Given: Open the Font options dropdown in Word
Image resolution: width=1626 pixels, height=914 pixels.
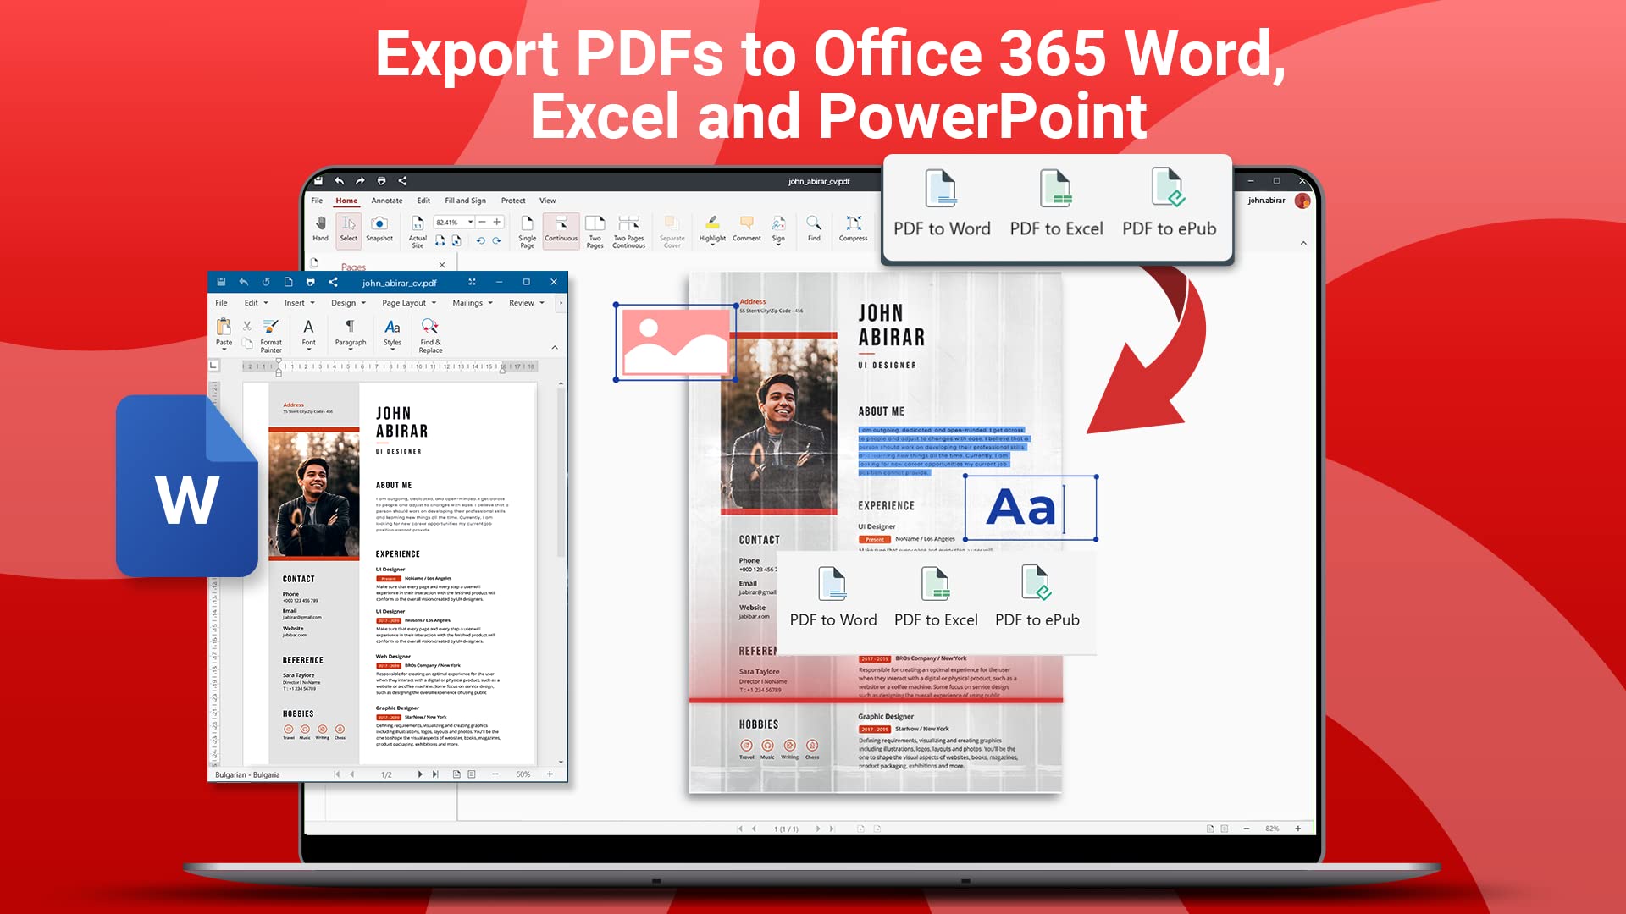Looking at the screenshot, I should 308,332.
